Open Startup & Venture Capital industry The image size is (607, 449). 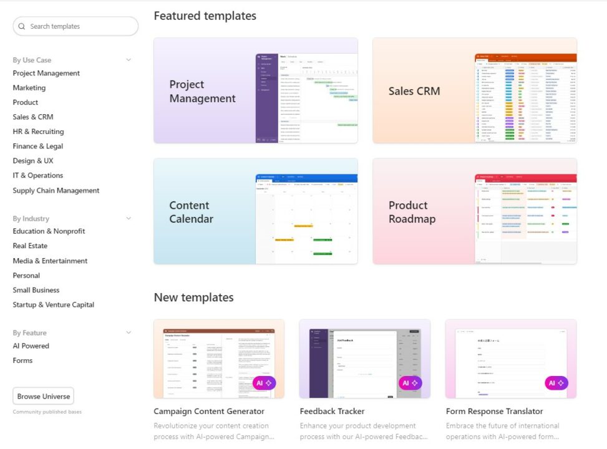coord(54,305)
